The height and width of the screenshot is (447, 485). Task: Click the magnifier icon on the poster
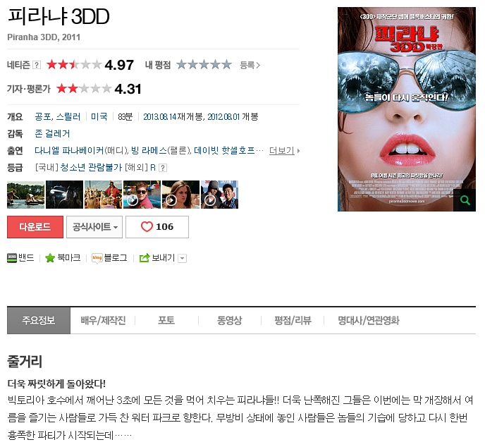point(465,200)
